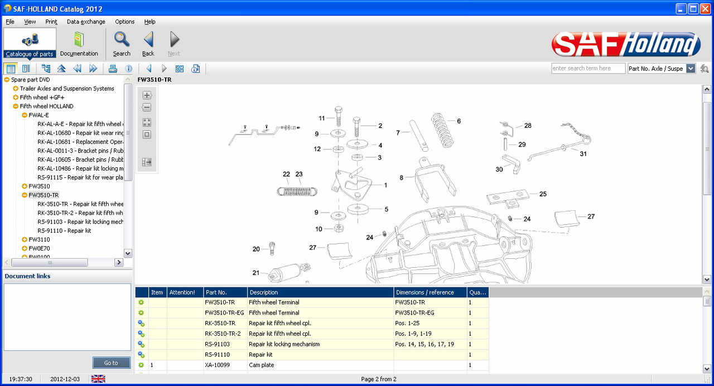Click the Go to button
714x386 pixels.
(111, 363)
